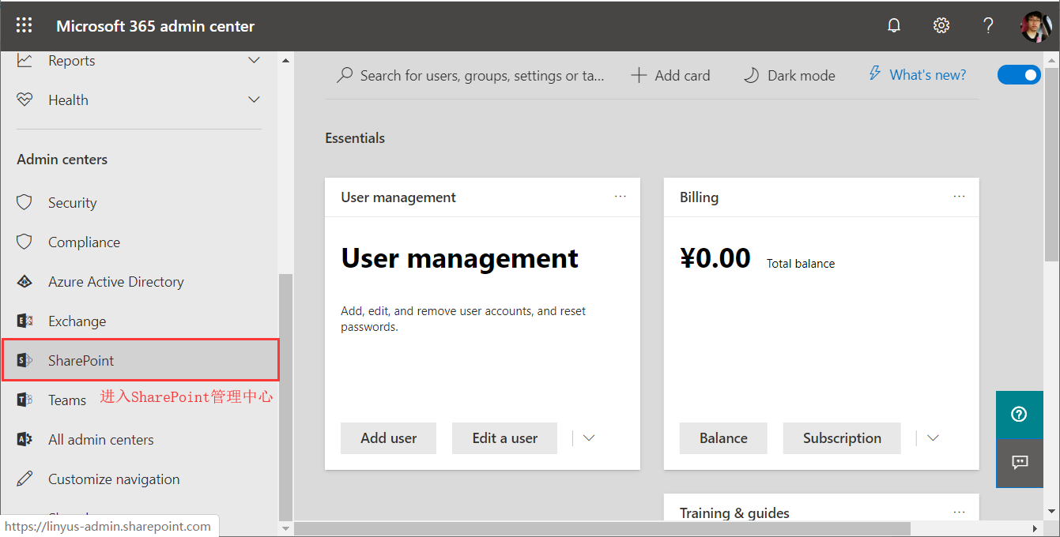The image size is (1060, 537).
Task: Expand the Health menu chevron
Action: (x=254, y=100)
